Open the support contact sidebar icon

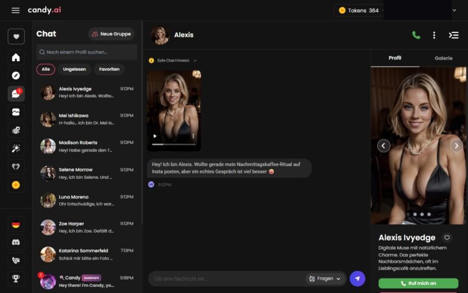[x=16, y=261]
